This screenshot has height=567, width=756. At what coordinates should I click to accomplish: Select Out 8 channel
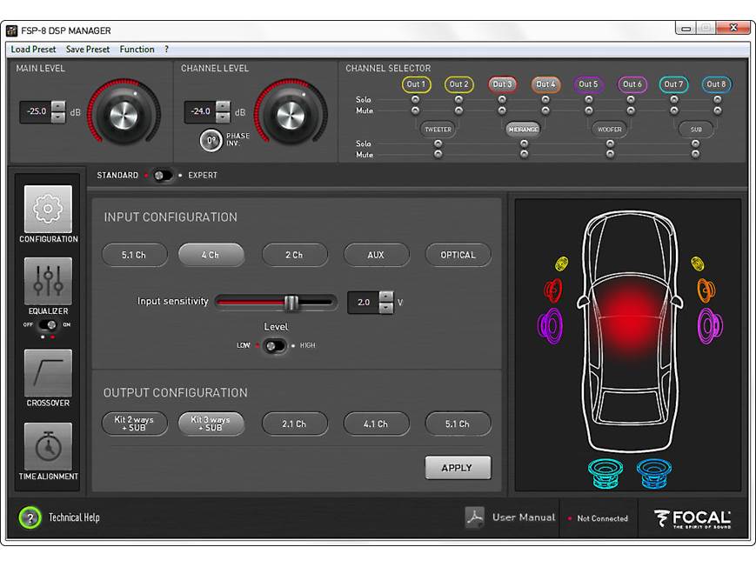coord(716,84)
